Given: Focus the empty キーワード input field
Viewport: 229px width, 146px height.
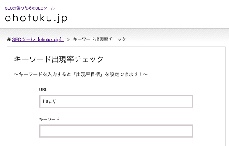Looking at the screenshot, I should pyautogui.click(x=116, y=131).
